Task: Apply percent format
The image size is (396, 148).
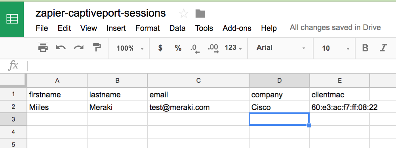Action: point(178,48)
